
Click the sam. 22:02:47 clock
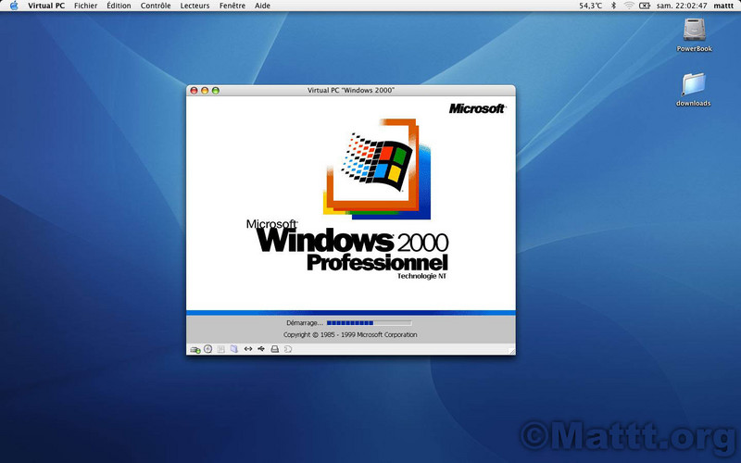click(682, 6)
